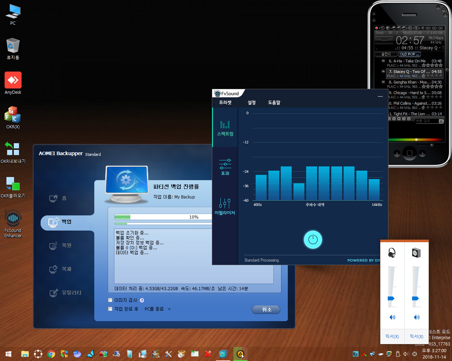Open the Recycle Bin (휴지통) icon
Screen dimensions: 452x361
pyautogui.click(x=13, y=49)
